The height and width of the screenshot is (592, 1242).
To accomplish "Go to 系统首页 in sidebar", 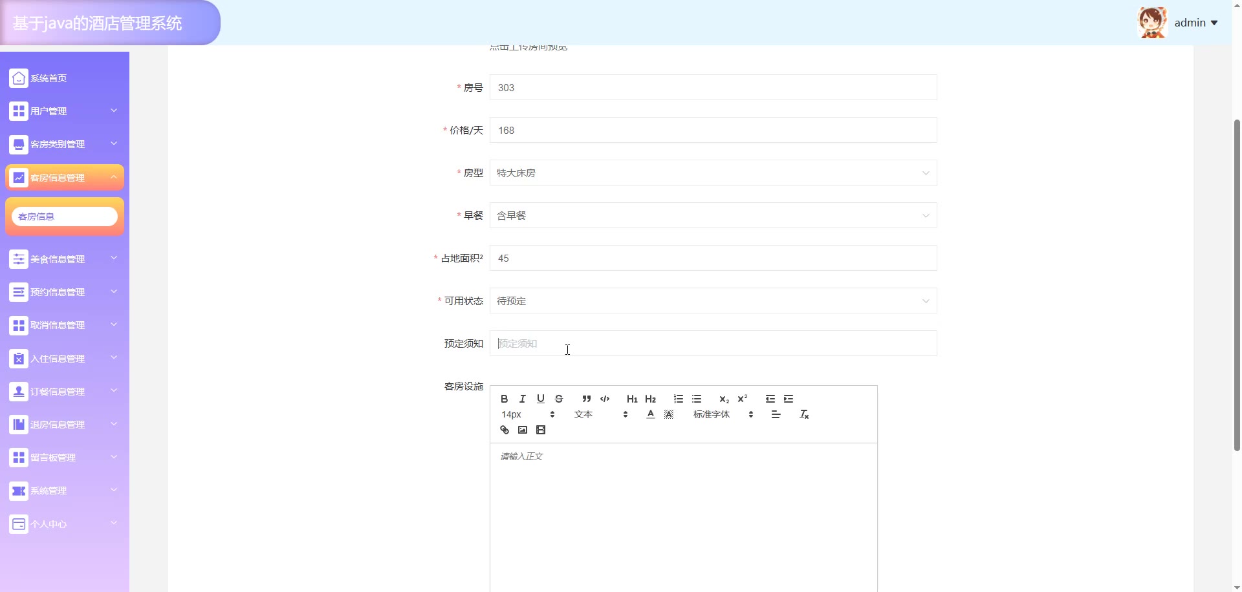I will (65, 78).
